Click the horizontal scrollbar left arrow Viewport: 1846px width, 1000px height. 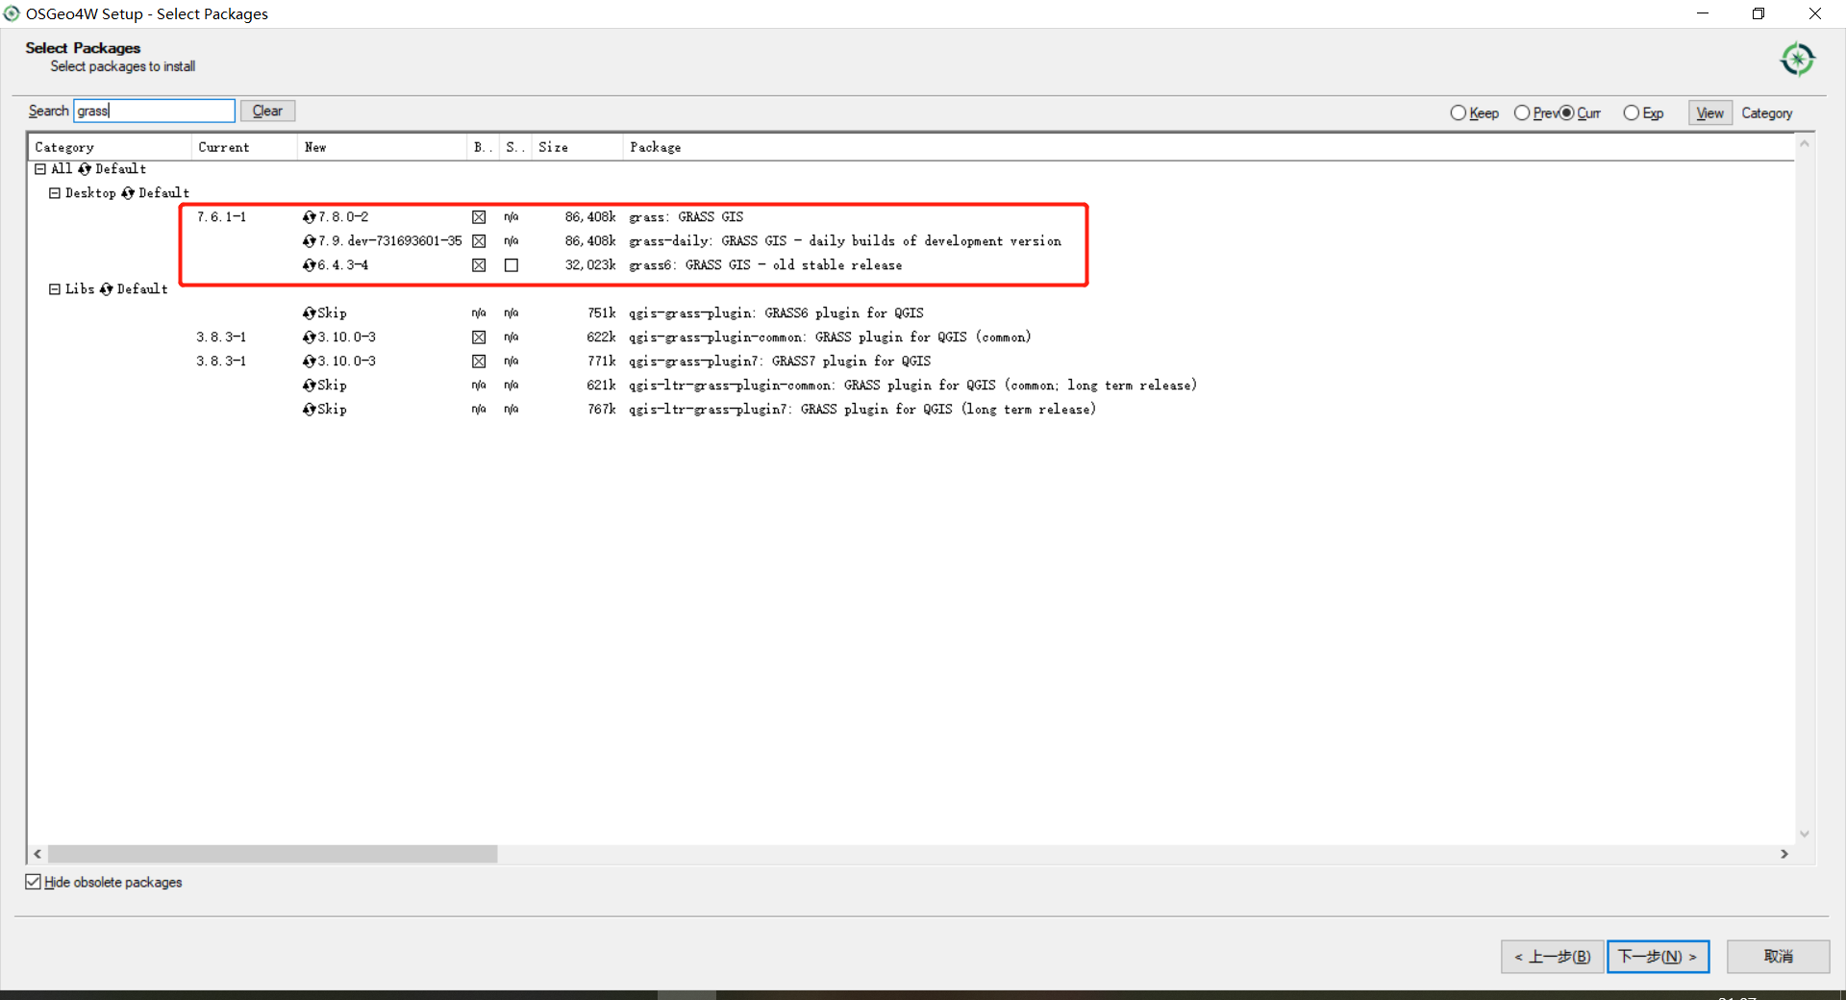pos(37,854)
